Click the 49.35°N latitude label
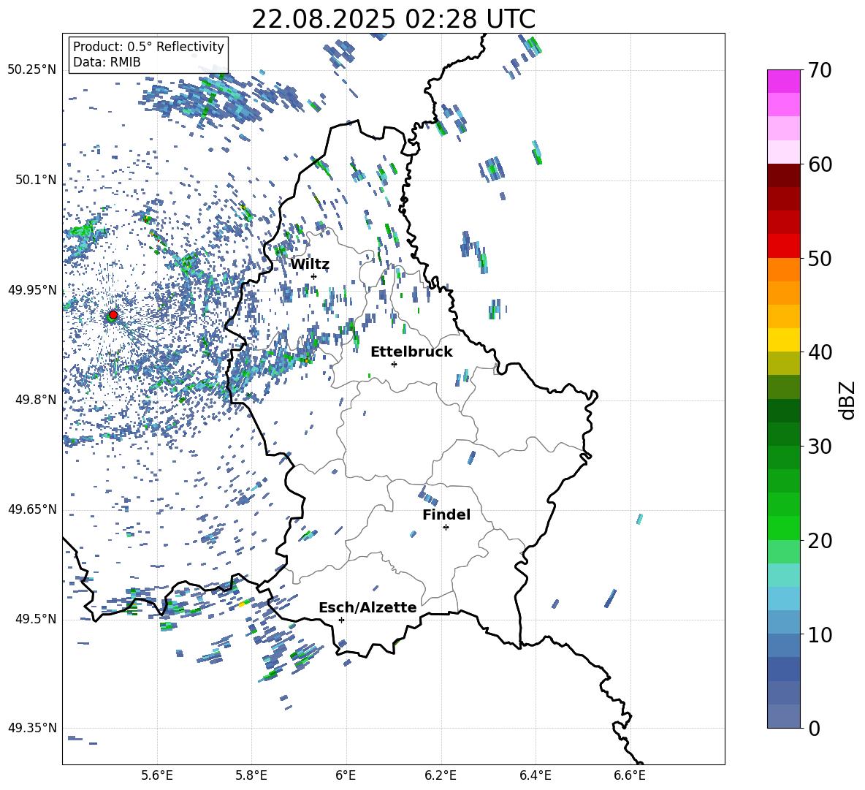The height and width of the screenshot is (790, 865). (32, 728)
